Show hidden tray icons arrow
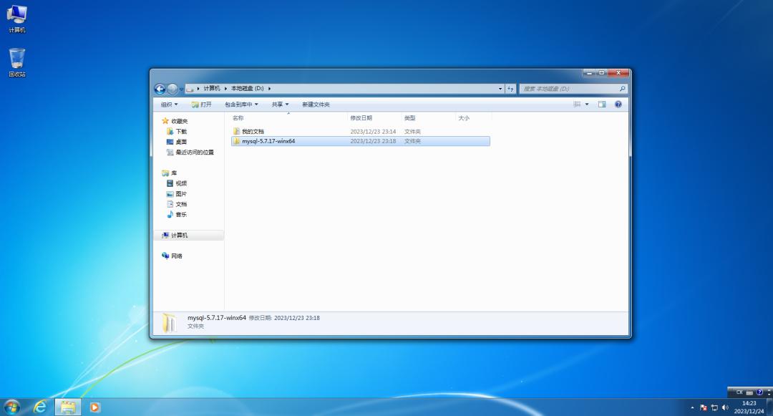 692,407
